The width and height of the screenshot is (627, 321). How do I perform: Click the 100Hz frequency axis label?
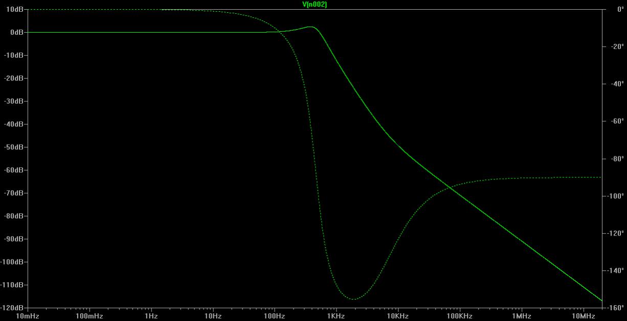[275, 316]
